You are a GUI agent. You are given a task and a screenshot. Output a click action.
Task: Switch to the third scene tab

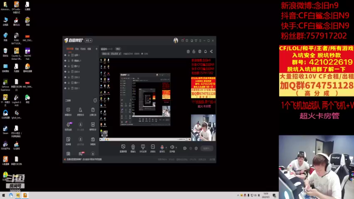click(83, 49)
